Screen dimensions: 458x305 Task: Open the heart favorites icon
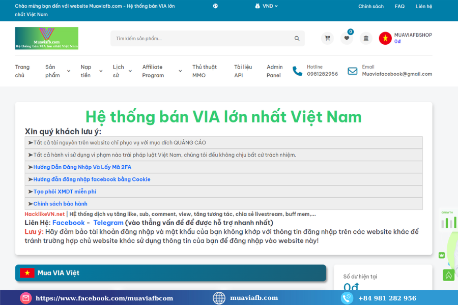click(x=347, y=38)
